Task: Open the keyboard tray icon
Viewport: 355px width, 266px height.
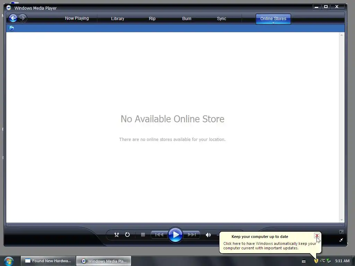Action: 304,261
